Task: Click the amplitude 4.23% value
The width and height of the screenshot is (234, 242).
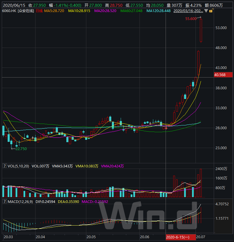Action: [196, 5]
